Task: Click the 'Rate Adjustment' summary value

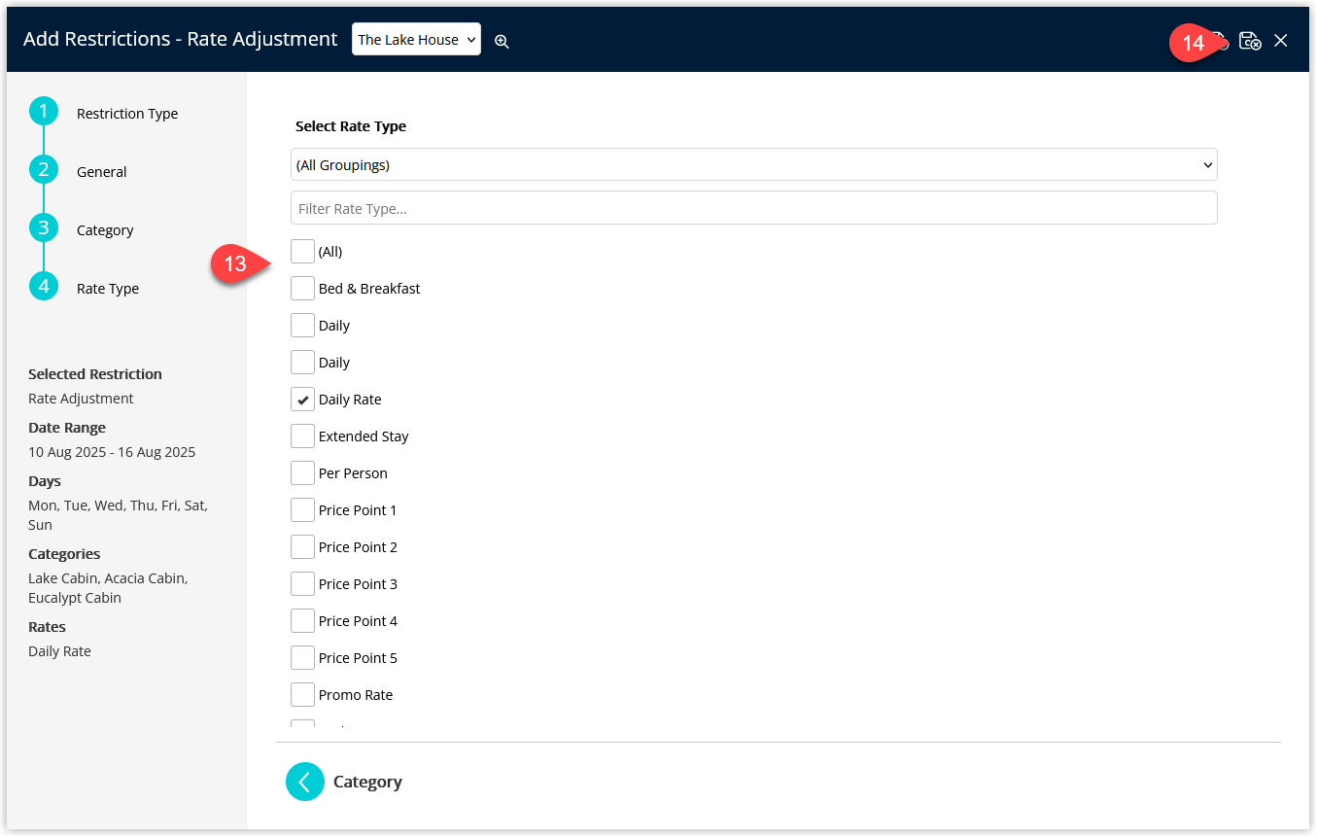Action: (x=81, y=399)
